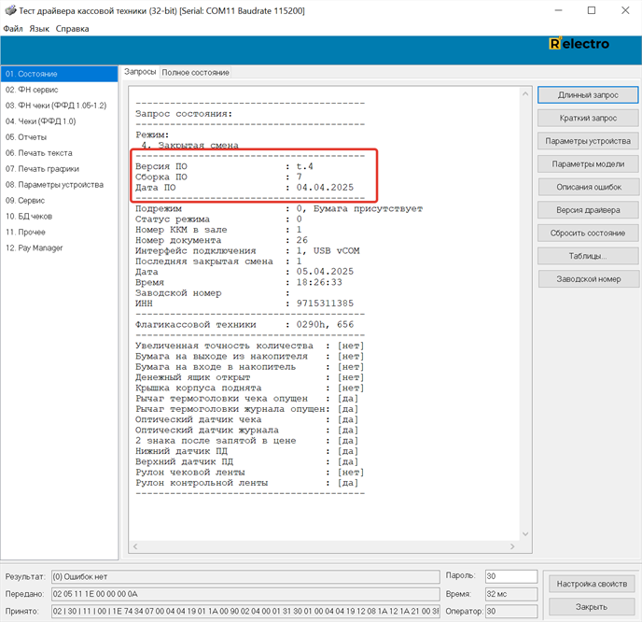This screenshot has width=642, height=622.
Task: Click the 'Интерфейс подключения' line
Action: (x=247, y=251)
